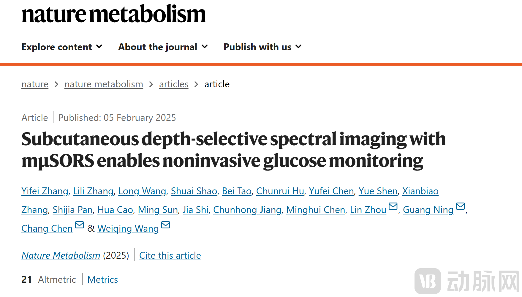This screenshot has width=522, height=297.
Task: Click the nature metabolism logo
Action: [x=113, y=14]
